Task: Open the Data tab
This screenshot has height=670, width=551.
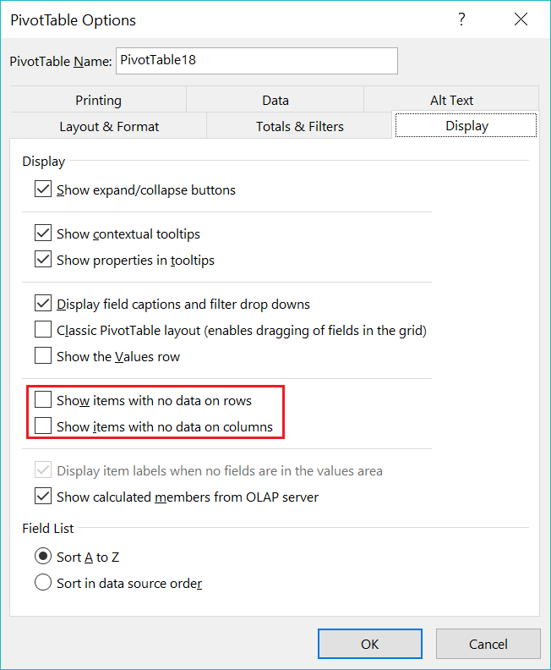Action: (275, 100)
